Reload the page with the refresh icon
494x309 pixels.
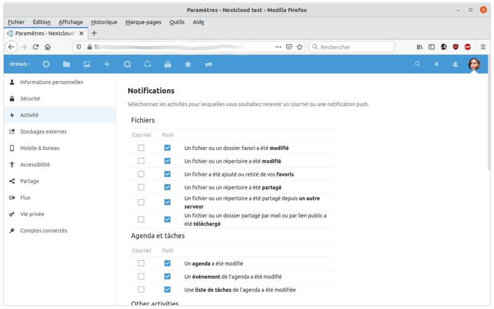pyautogui.click(x=36, y=47)
